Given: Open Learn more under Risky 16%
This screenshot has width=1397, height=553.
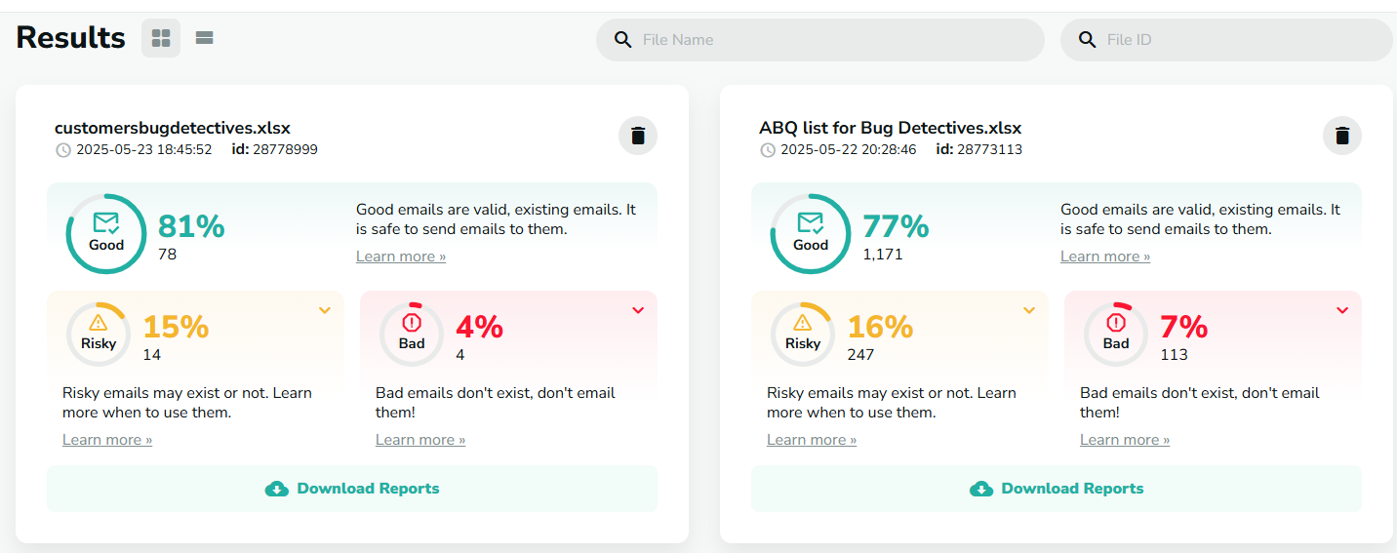Looking at the screenshot, I should [x=812, y=440].
